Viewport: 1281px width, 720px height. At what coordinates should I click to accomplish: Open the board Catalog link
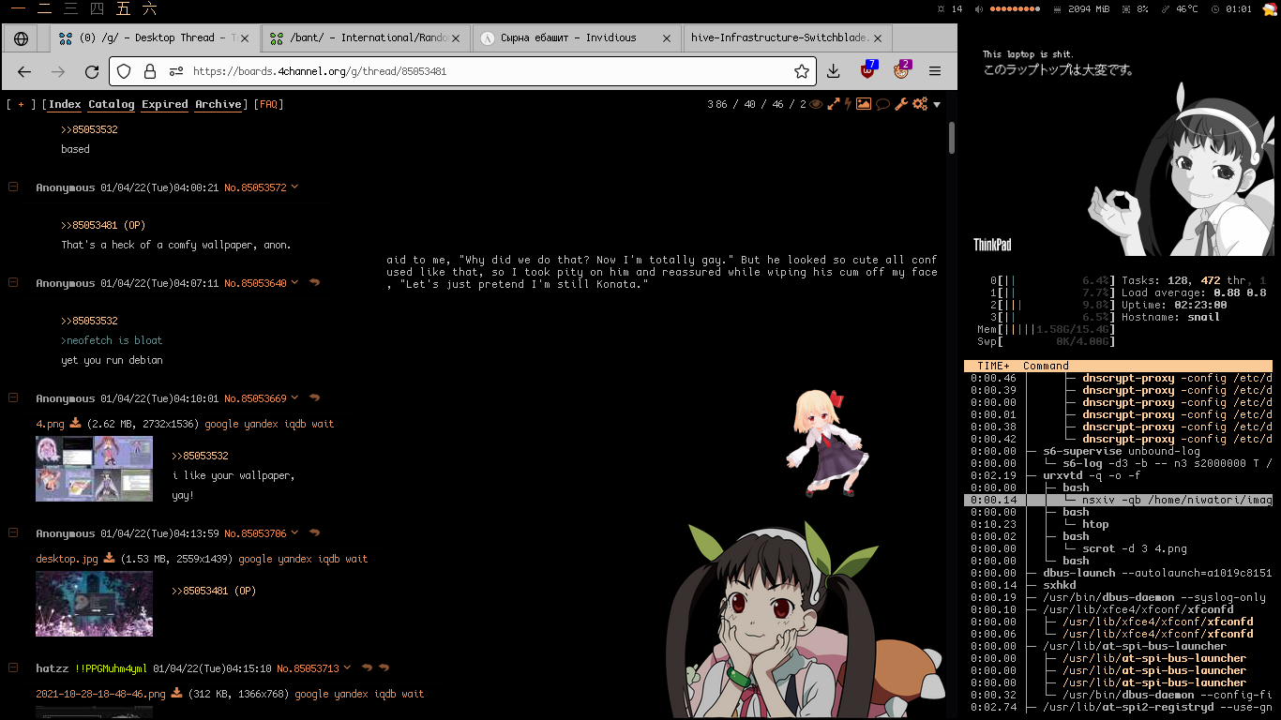tap(112, 104)
